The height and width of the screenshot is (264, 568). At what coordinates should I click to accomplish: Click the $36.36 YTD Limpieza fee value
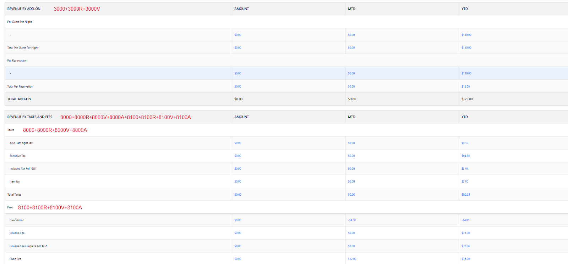click(x=465, y=246)
